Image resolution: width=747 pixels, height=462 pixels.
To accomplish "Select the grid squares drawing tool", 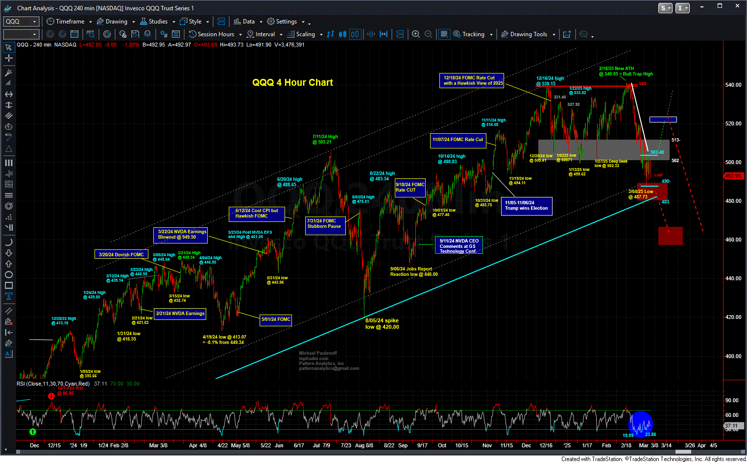I will click(x=8, y=184).
